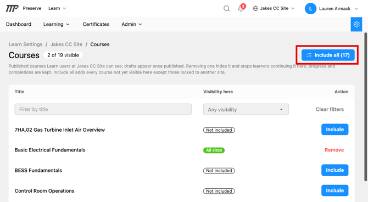Image resolution: width=368 pixels, height=202 pixels.
Task: Click the green All sites badge
Action: [x=214, y=150]
